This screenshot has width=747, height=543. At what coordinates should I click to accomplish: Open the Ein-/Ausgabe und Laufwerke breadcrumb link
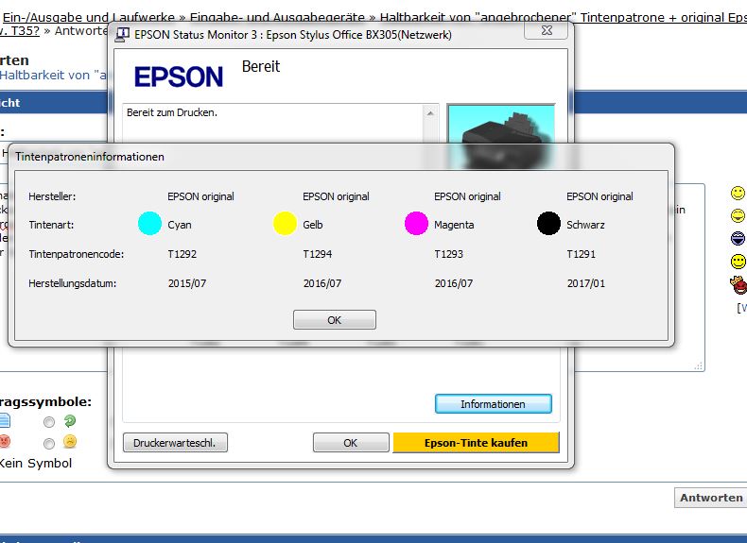point(89,18)
